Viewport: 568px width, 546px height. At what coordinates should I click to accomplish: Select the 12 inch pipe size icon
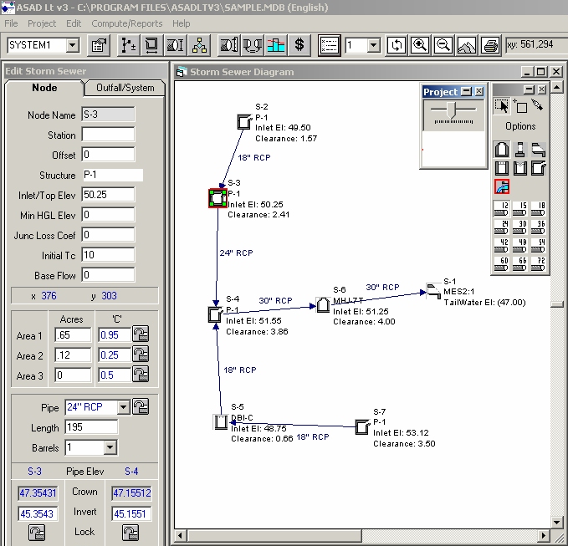click(502, 209)
